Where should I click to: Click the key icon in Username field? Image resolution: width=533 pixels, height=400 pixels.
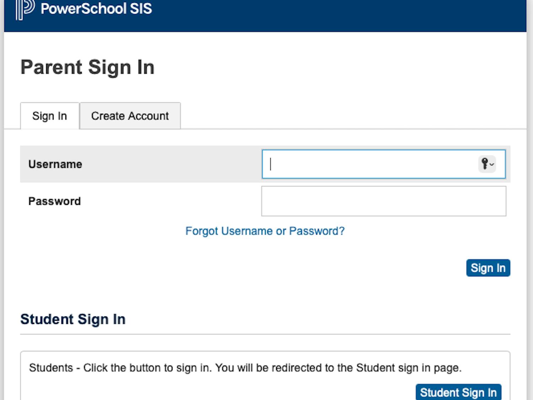tap(485, 164)
